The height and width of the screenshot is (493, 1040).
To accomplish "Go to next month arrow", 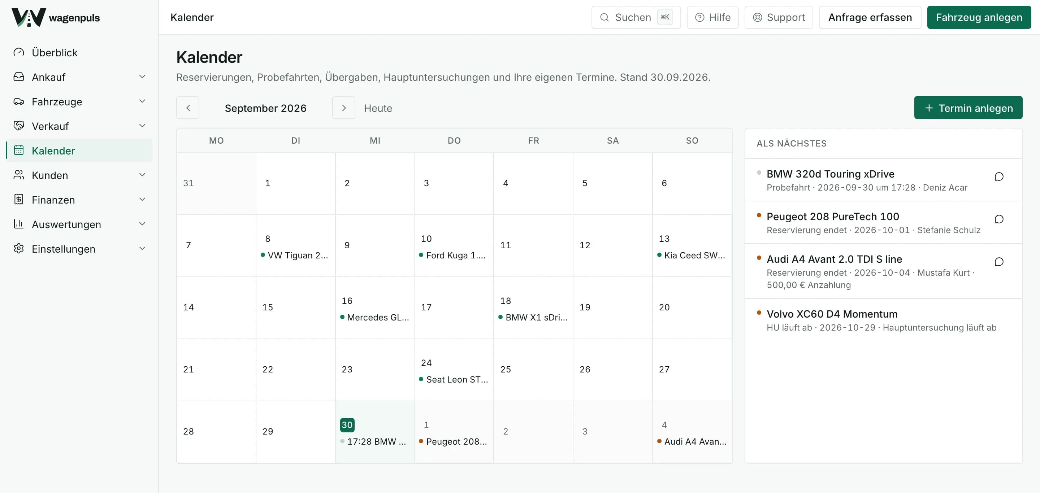I will [x=343, y=108].
